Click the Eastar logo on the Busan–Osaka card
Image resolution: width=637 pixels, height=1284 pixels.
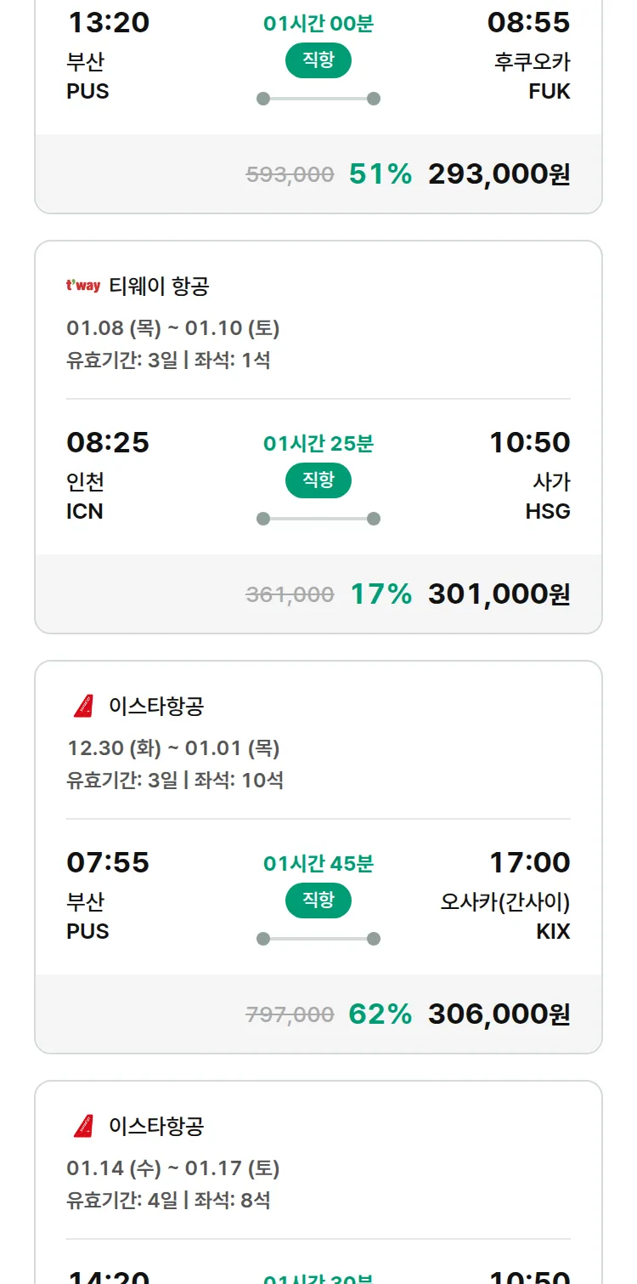point(83,706)
